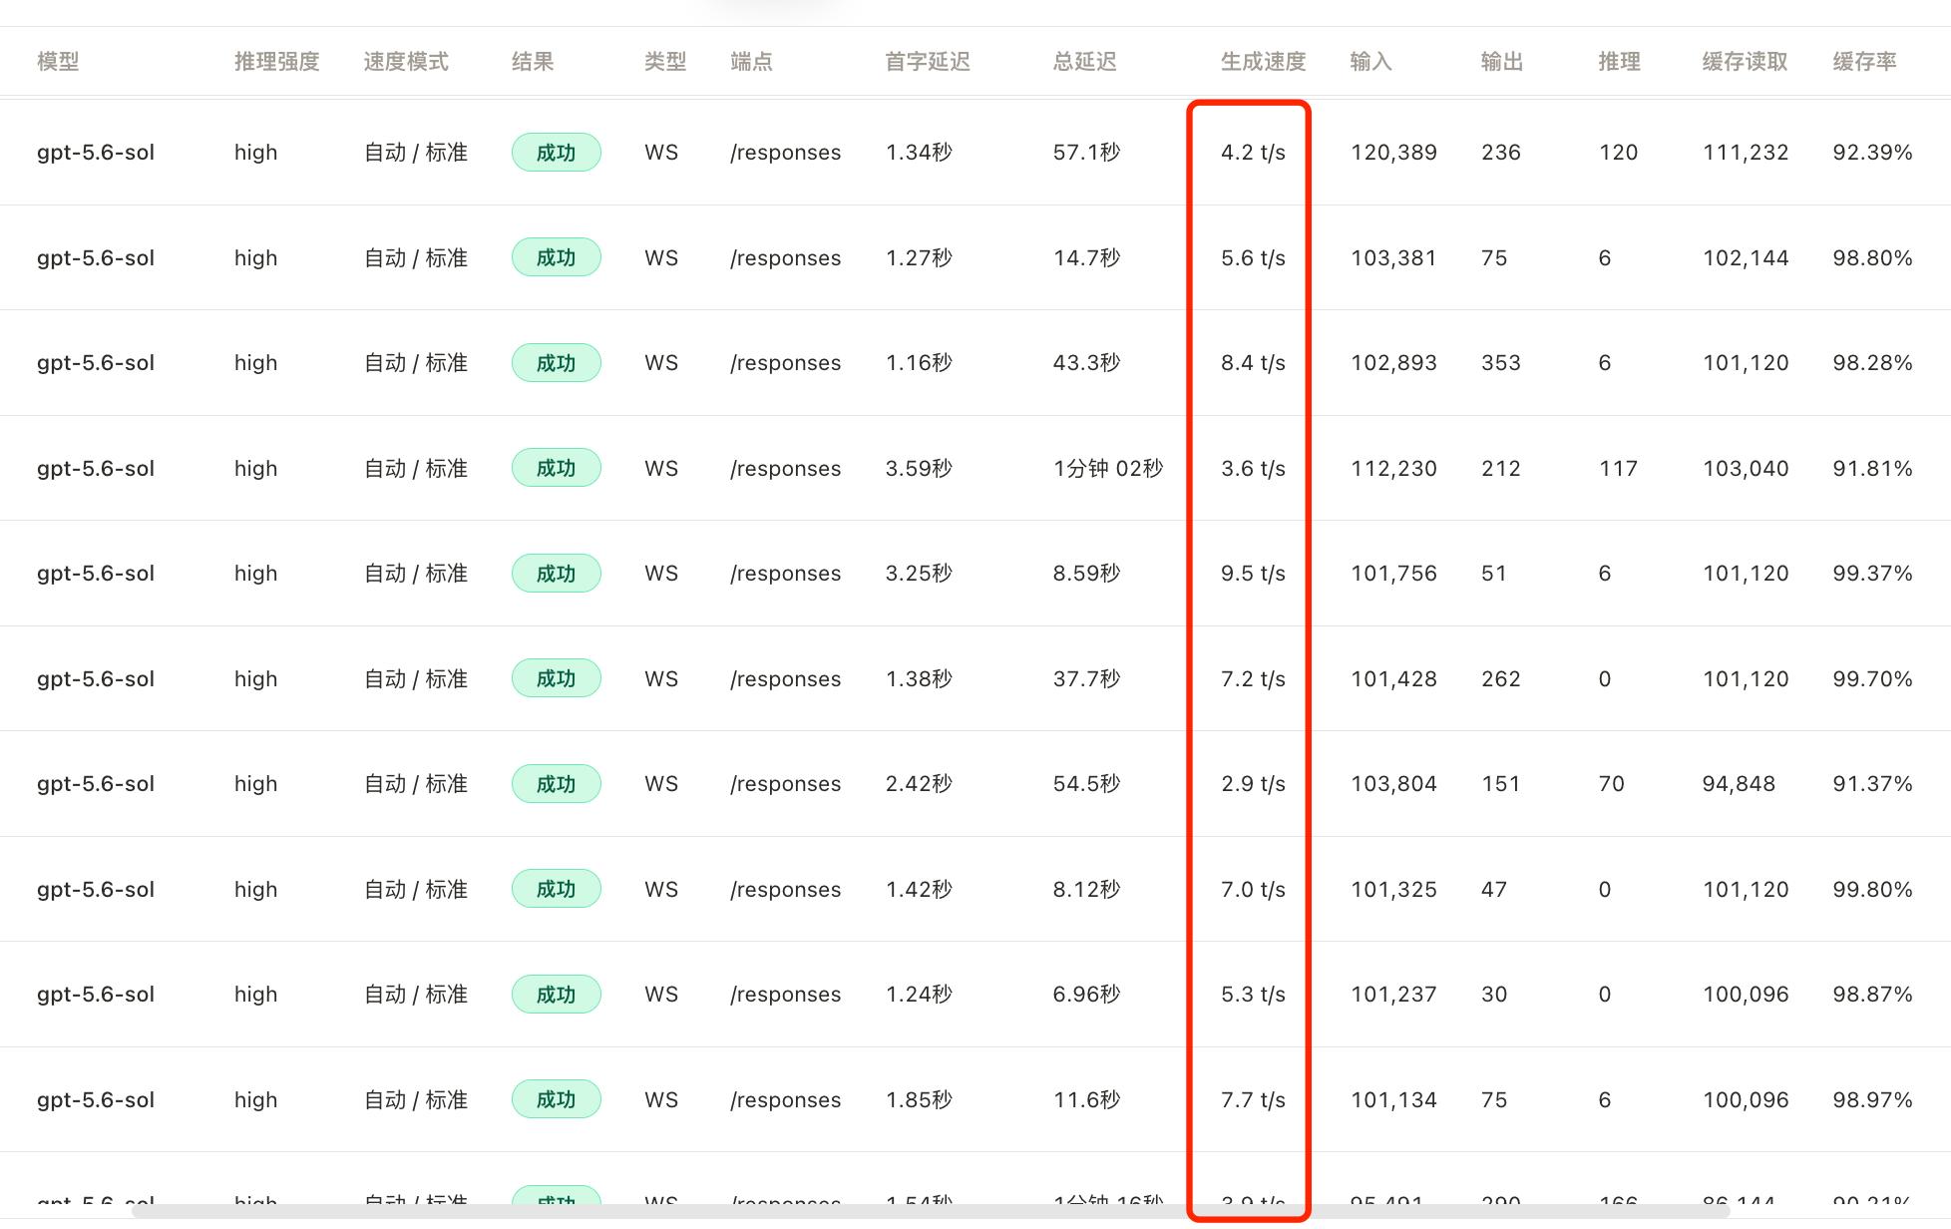The width and height of the screenshot is (1951, 1229).
Task: Click the 缓存读取 column header
Action: (1746, 62)
